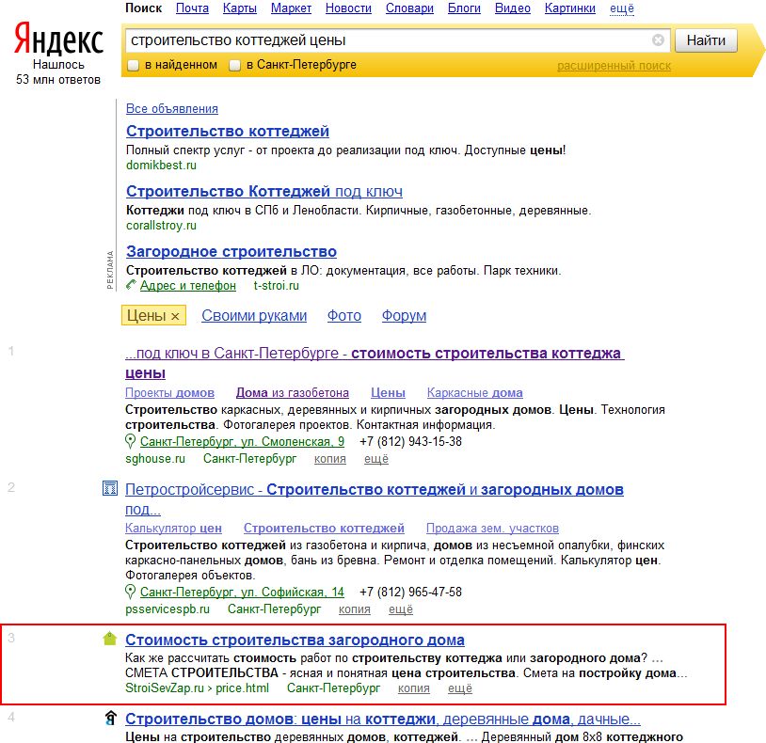Open cached 'копия' of the psservicespb.ru result
This screenshot has width=766, height=743.
click(355, 609)
